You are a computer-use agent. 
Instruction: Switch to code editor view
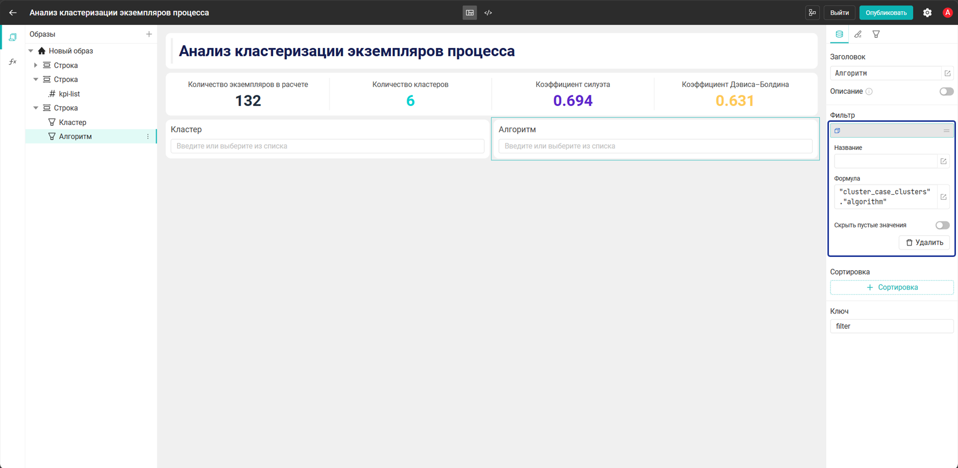(x=488, y=13)
